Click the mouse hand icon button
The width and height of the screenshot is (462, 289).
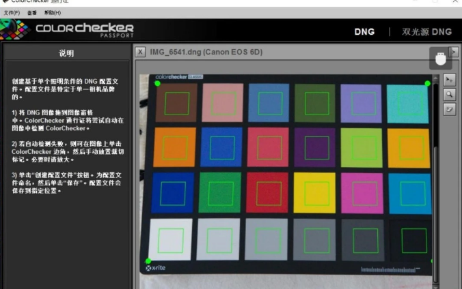(x=441, y=59)
